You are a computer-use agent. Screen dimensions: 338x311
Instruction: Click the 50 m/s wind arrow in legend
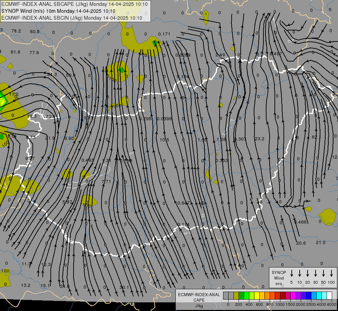(x=323, y=273)
